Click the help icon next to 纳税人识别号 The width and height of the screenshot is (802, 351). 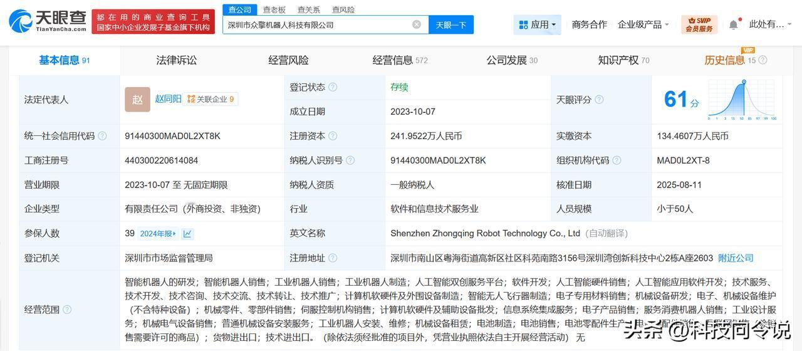pyautogui.click(x=350, y=160)
